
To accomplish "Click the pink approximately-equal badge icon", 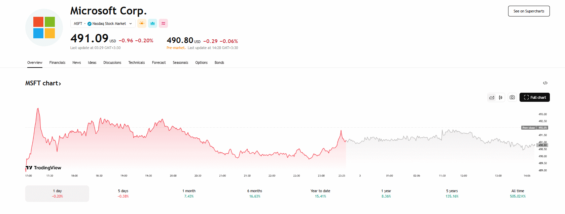I will click(x=163, y=24).
